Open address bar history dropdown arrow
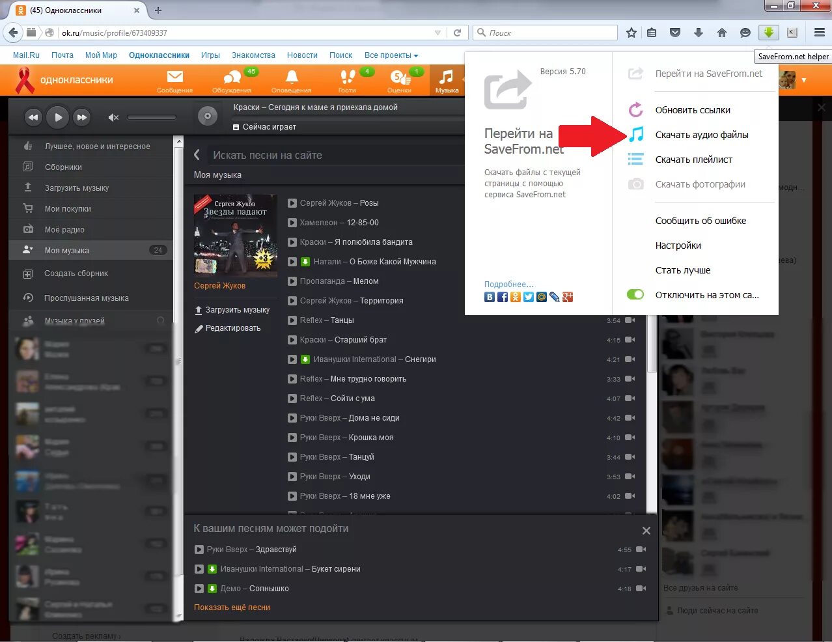 437,33
